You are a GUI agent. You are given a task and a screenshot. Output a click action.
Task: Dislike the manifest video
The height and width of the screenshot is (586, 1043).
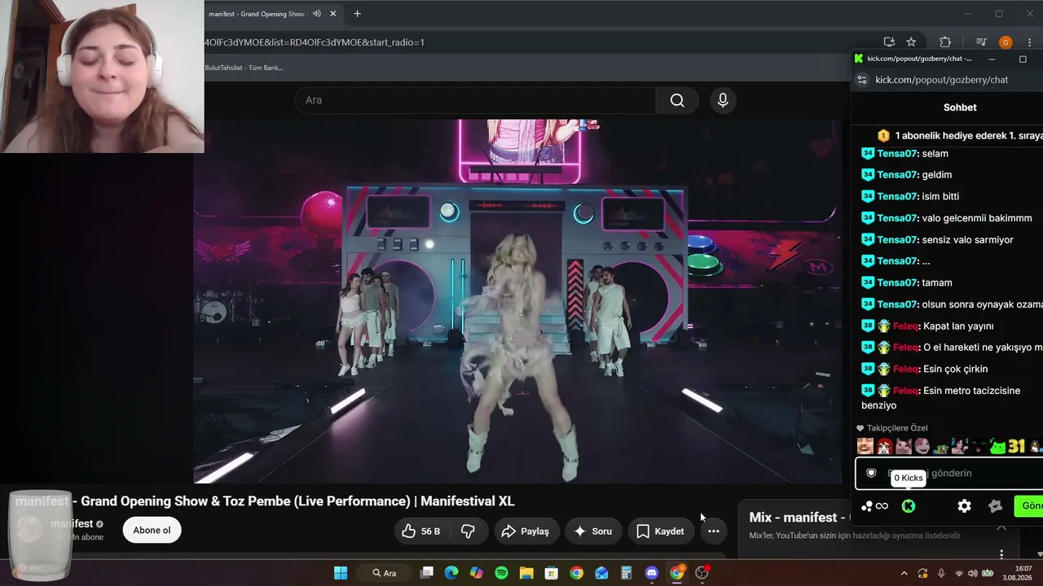coord(469,531)
